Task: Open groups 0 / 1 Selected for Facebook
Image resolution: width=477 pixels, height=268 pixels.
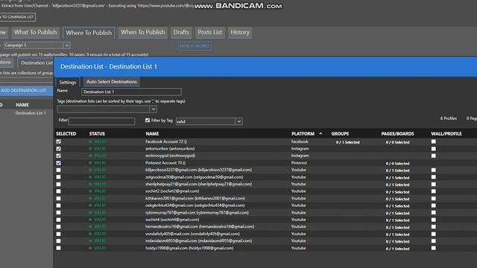Action: (348, 142)
